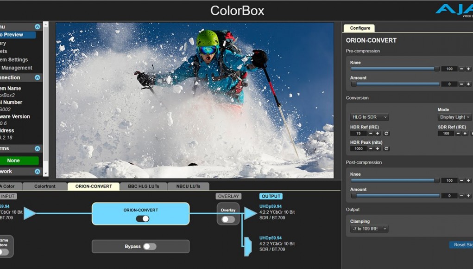Click the ORION-CONVERT node block in the pipeline

coord(140,214)
